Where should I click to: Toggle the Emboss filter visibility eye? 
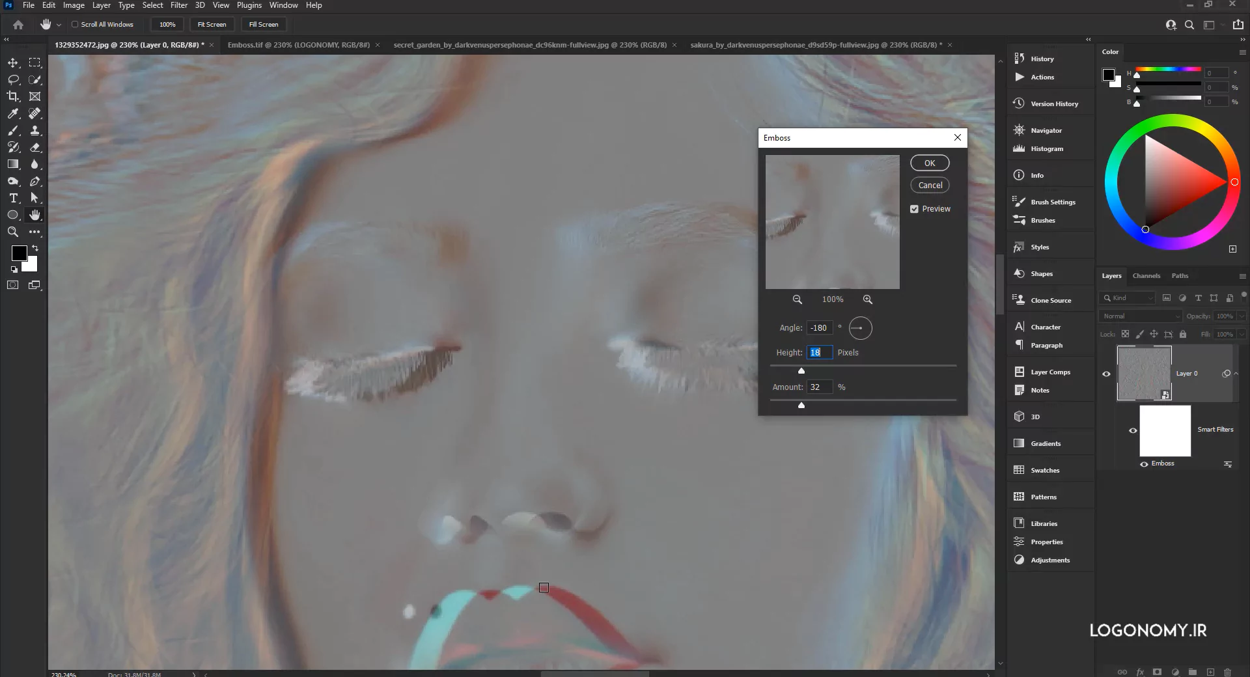coord(1144,464)
